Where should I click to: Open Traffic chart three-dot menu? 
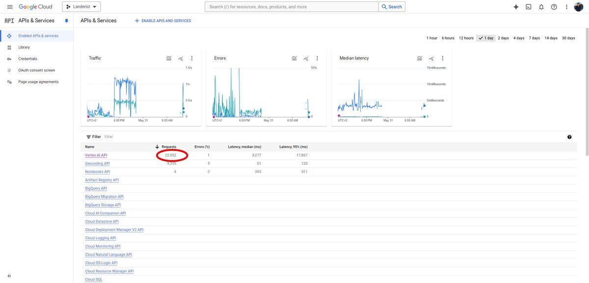[x=192, y=58]
